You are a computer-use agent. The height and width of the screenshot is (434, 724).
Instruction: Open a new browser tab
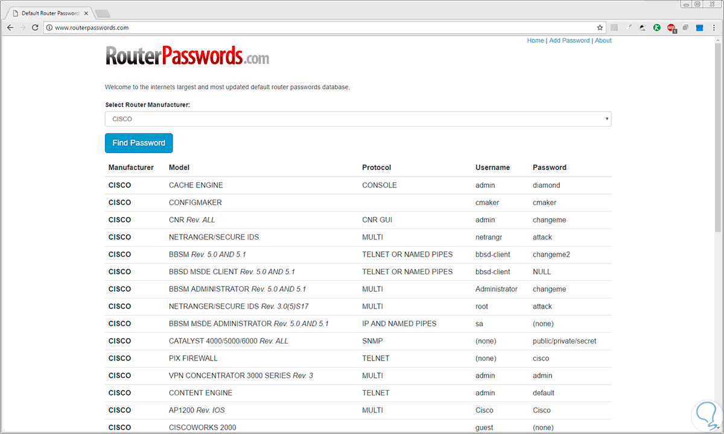pyautogui.click(x=103, y=13)
